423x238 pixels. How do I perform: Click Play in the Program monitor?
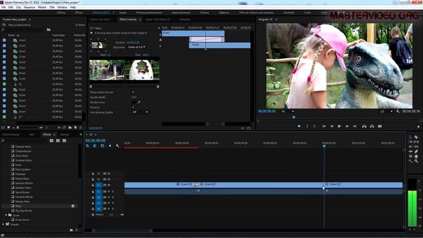[339, 126]
